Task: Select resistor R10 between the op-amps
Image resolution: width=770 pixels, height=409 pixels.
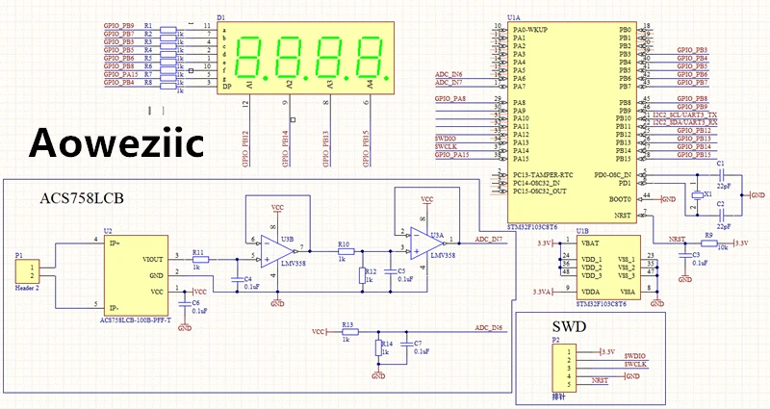Action: pyautogui.click(x=346, y=251)
